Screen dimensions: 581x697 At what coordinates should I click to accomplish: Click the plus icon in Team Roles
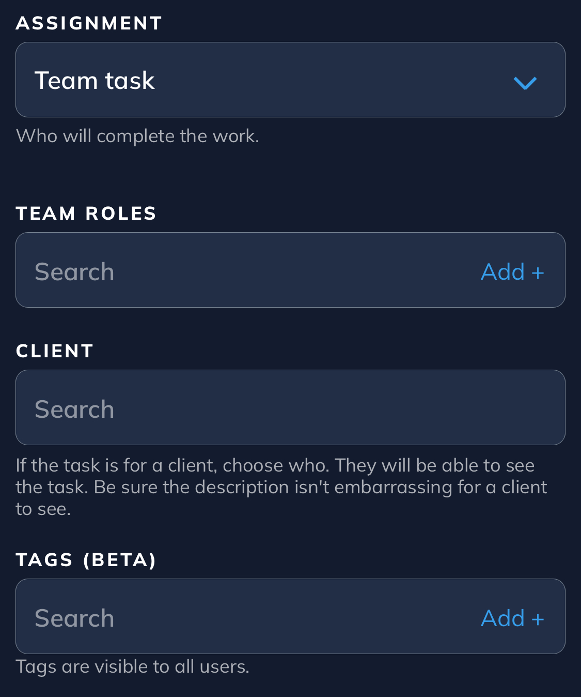tap(538, 272)
